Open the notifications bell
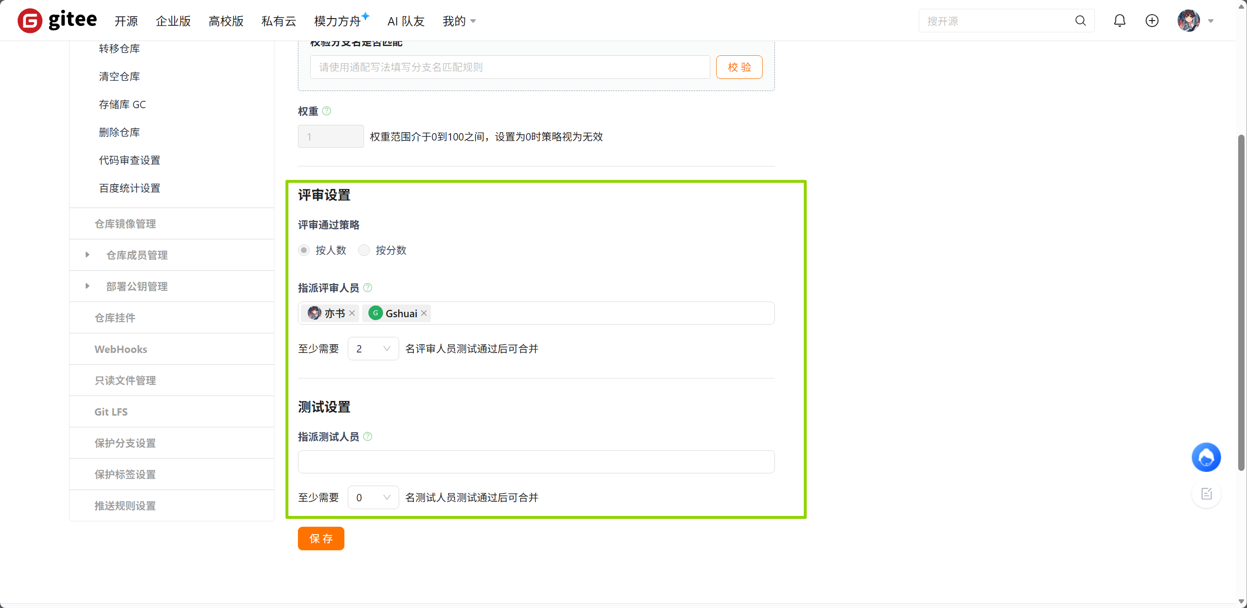The image size is (1247, 608). coord(1119,21)
